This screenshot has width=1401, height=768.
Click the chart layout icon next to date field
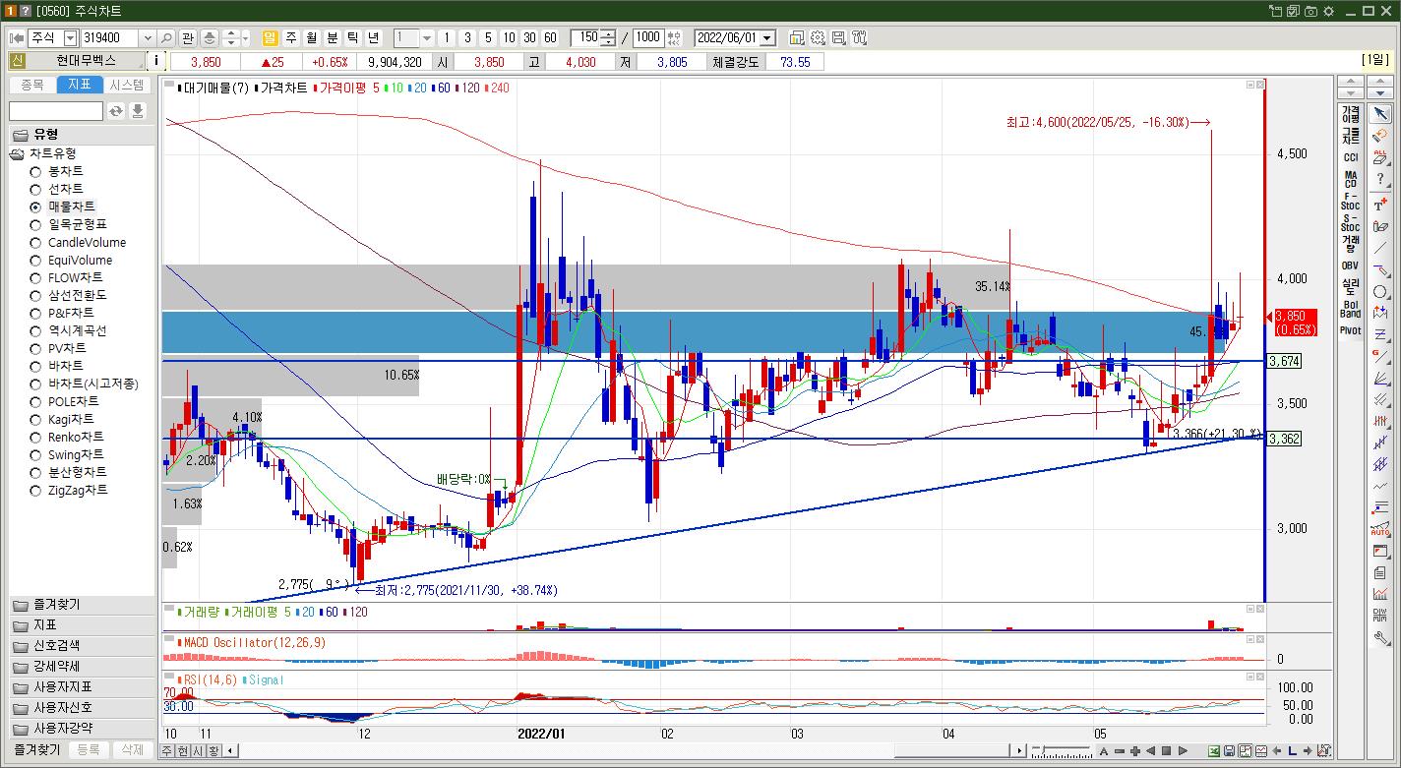[796, 37]
